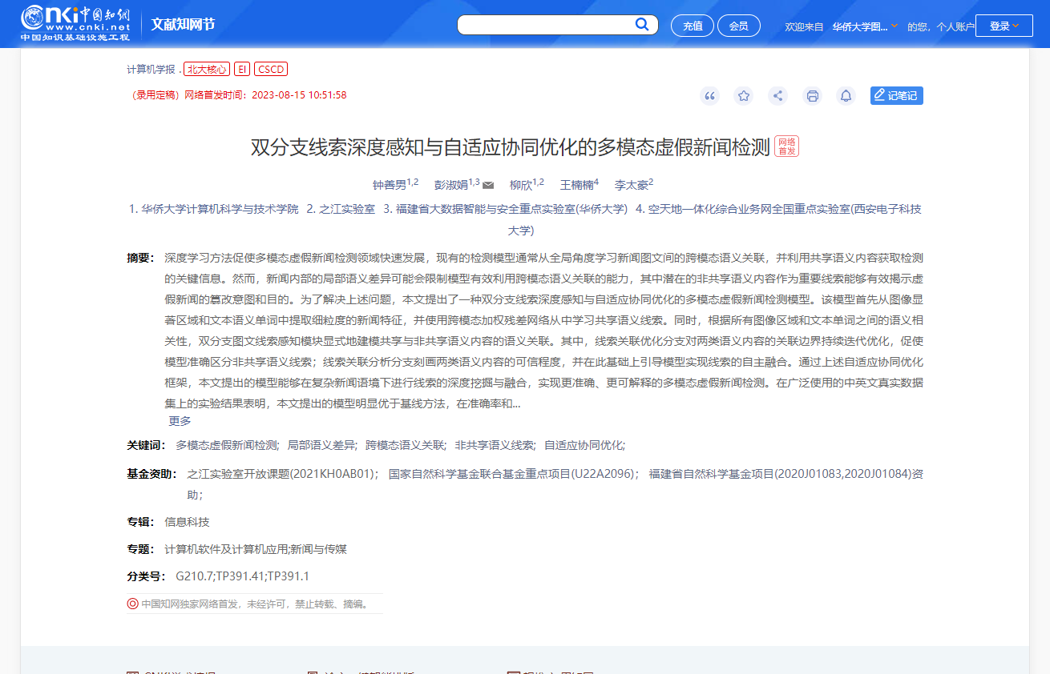Click the print icon
This screenshot has height=674, width=1050.
coord(812,96)
